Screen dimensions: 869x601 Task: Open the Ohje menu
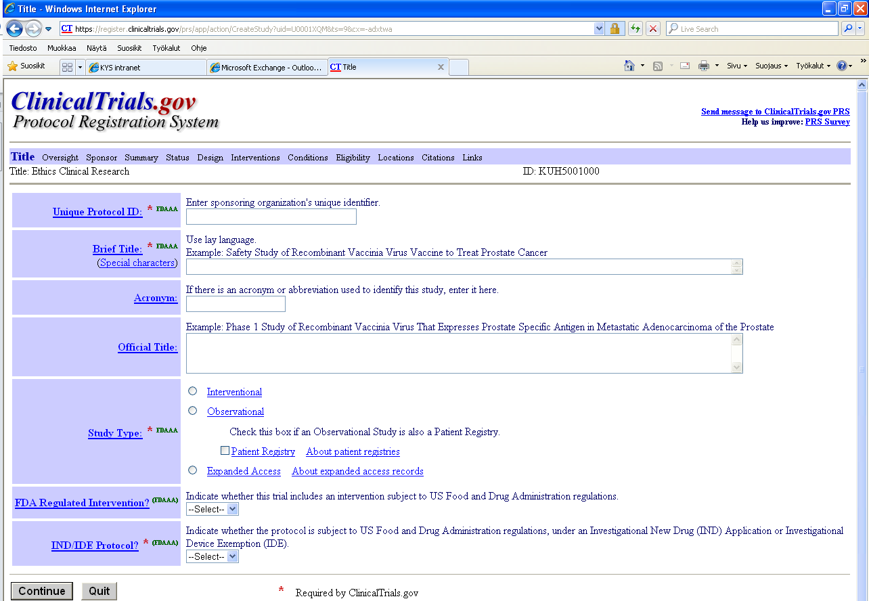coord(199,48)
